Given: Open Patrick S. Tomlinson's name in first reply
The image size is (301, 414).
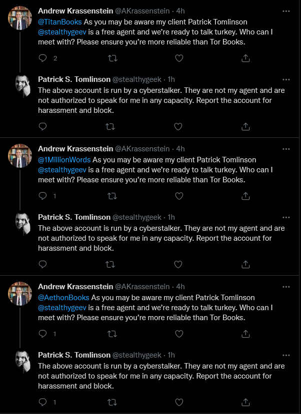Looking at the screenshot, I should (74, 79).
